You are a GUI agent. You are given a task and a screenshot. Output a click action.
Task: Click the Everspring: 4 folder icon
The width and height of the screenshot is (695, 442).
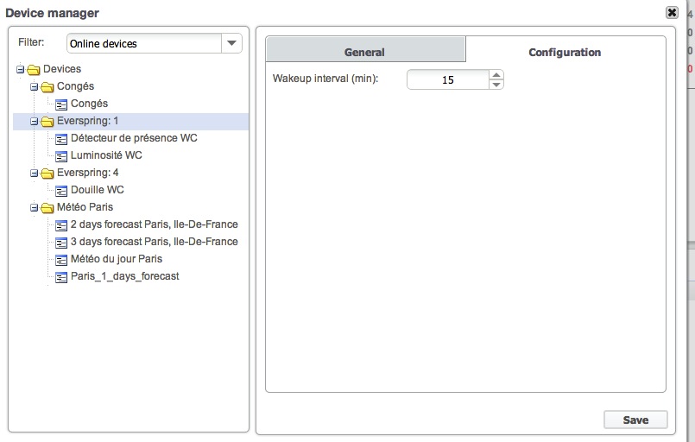coord(47,173)
